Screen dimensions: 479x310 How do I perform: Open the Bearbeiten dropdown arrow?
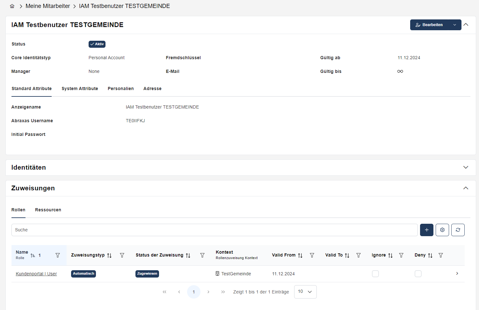point(455,25)
